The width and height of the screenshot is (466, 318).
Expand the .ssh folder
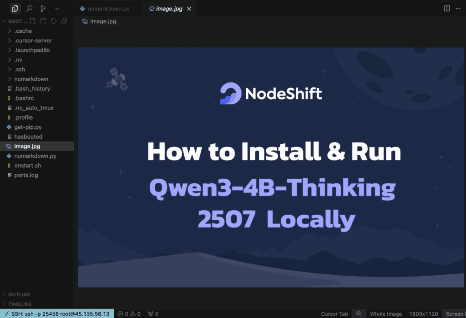click(x=37, y=69)
